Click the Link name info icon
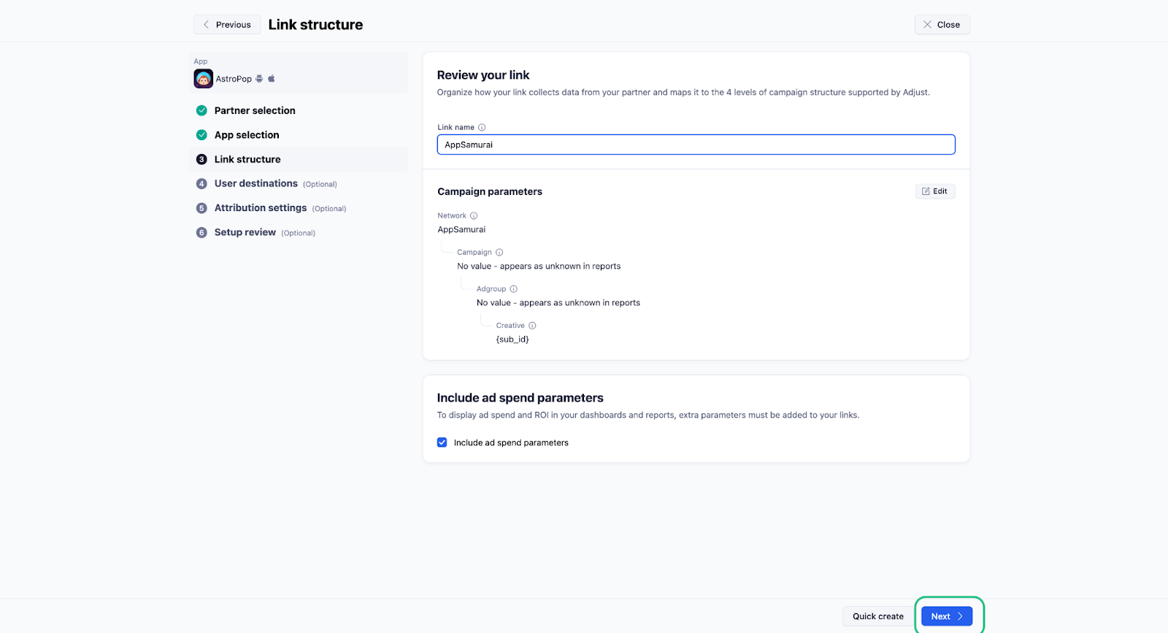1168x633 pixels. click(x=482, y=128)
